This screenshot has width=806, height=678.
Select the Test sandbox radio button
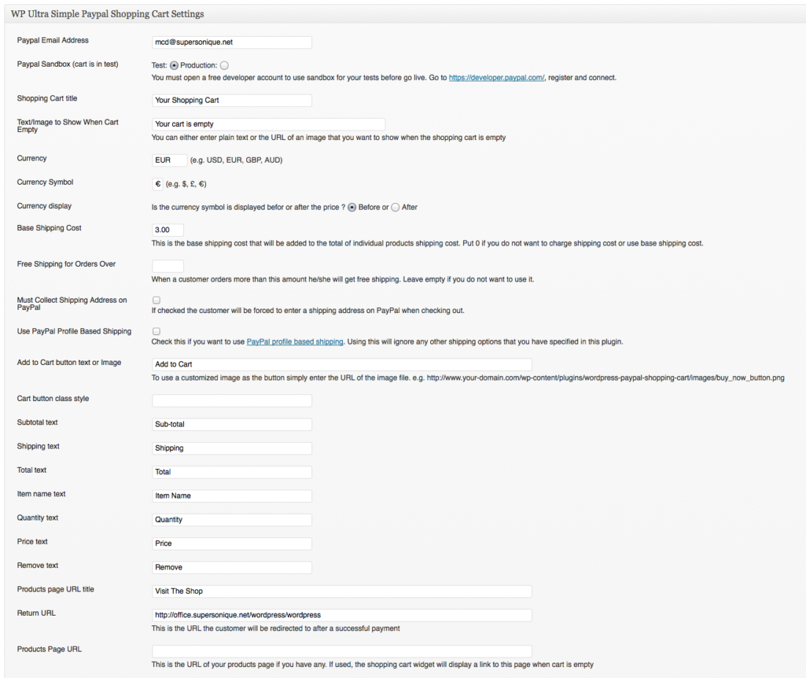174,65
